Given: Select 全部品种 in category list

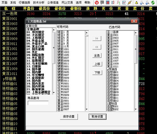Looking at the screenshot, I should (x=33, y=29).
